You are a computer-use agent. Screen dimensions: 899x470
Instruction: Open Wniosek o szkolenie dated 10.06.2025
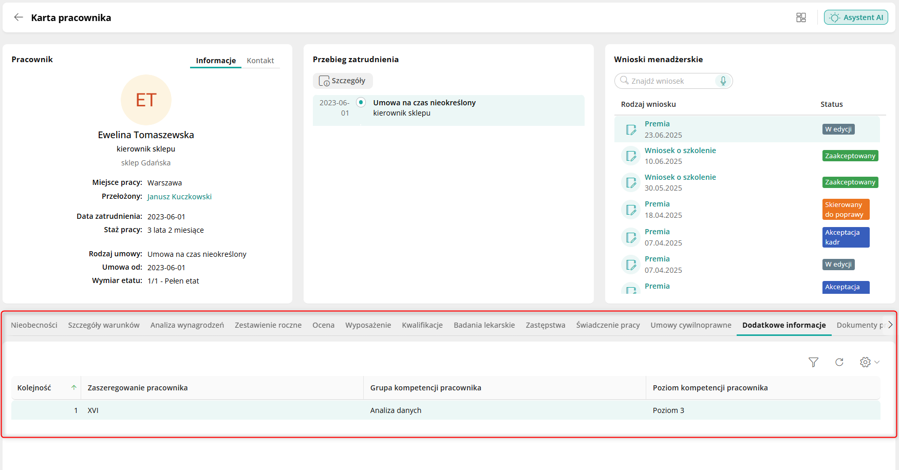click(680, 151)
